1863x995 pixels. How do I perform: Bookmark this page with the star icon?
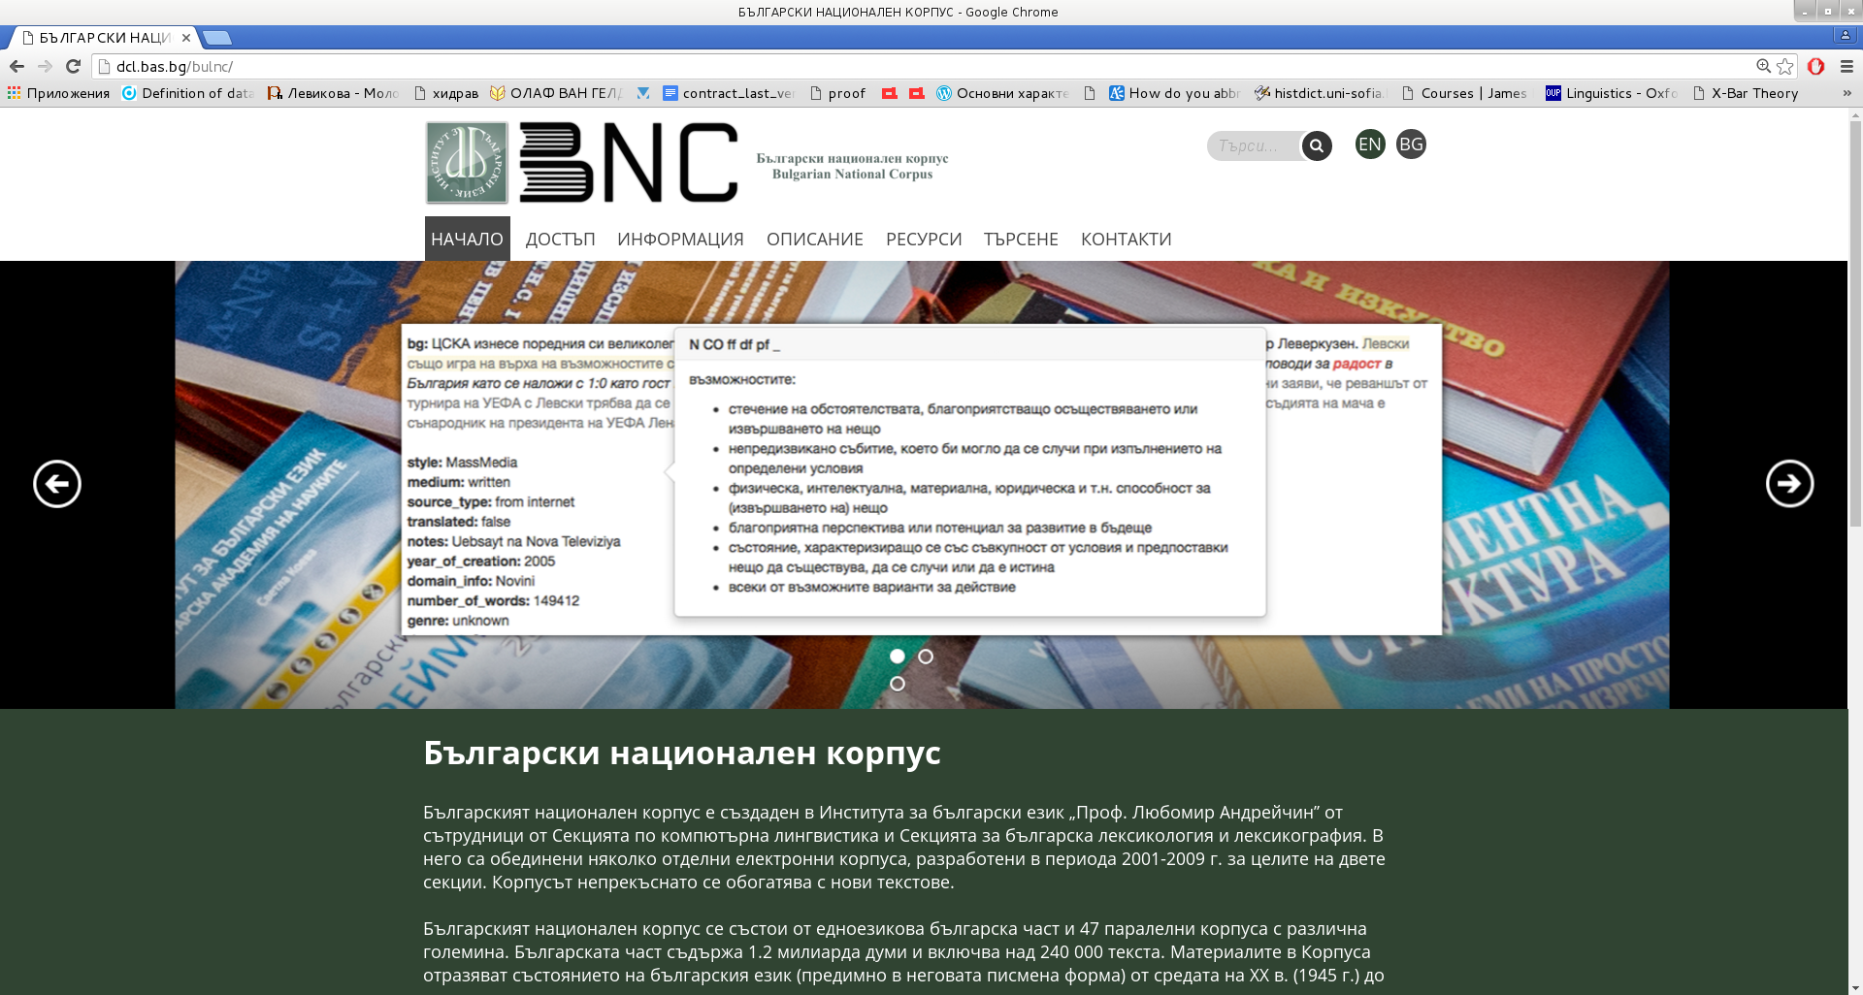click(x=1785, y=66)
